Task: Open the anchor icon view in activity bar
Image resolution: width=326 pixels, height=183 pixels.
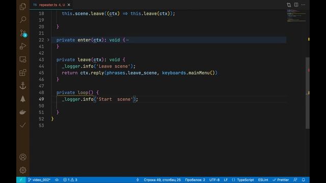Action: pyautogui.click(x=23, y=86)
